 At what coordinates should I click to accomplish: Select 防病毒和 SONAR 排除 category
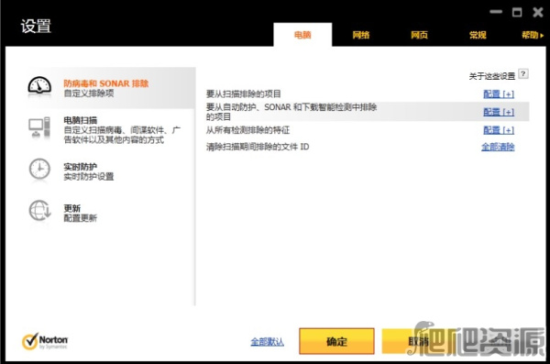tap(111, 88)
